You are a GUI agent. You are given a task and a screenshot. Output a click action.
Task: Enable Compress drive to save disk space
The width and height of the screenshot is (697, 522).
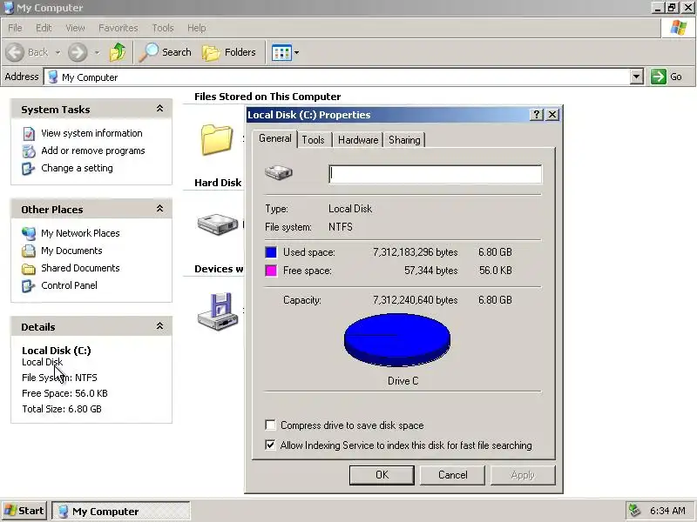pyautogui.click(x=270, y=425)
